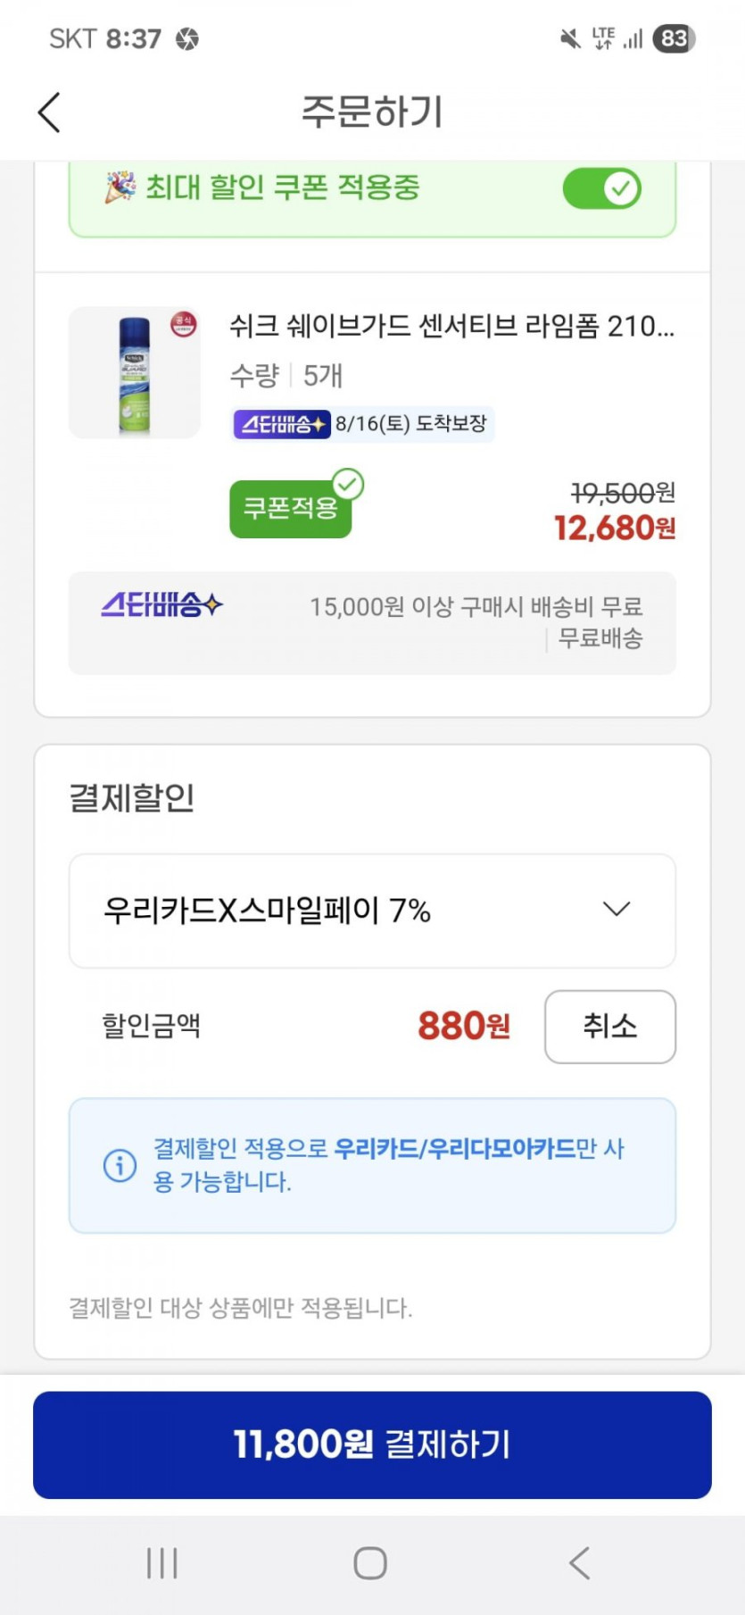
Task: Open recent apps from navigation bar
Action: click(x=162, y=1563)
